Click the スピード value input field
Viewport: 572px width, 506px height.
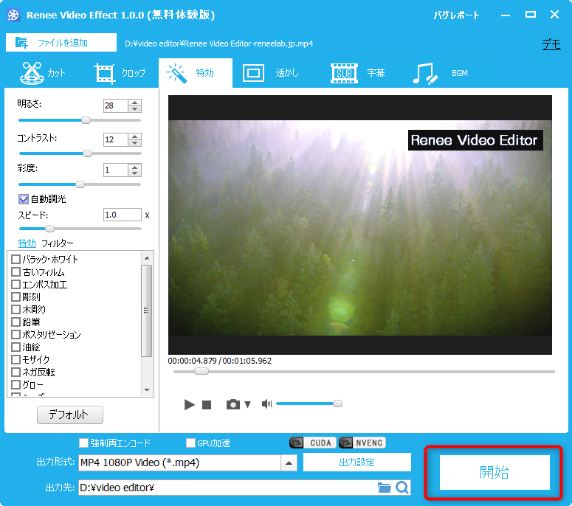pyautogui.click(x=123, y=215)
